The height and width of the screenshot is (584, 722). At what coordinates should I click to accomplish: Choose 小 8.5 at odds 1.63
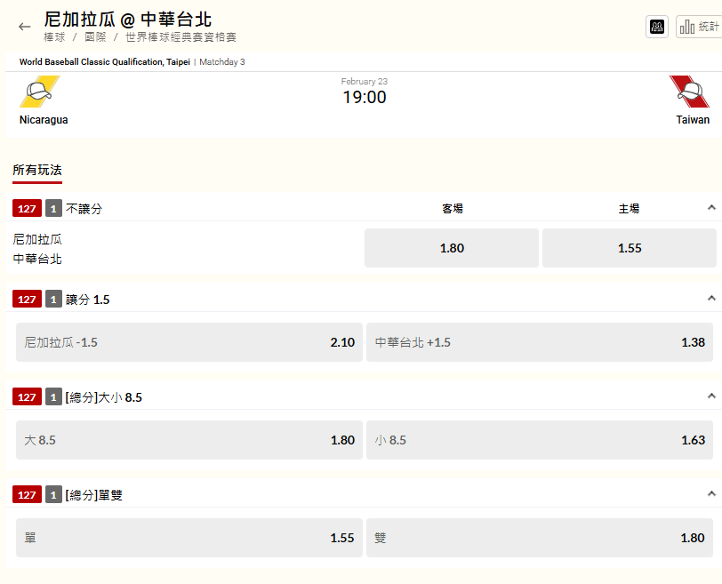540,440
